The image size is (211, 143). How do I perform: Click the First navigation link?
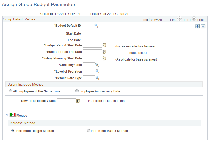pos(173,20)
